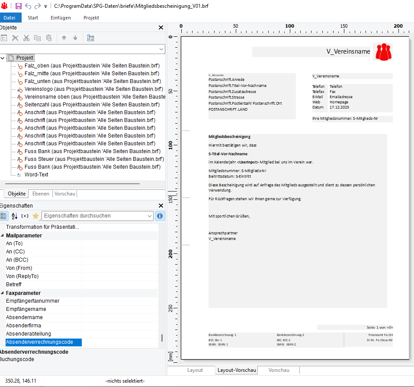Switch to the Ebenen panel tab
This screenshot has height=387, width=414.
click(x=41, y=194)
